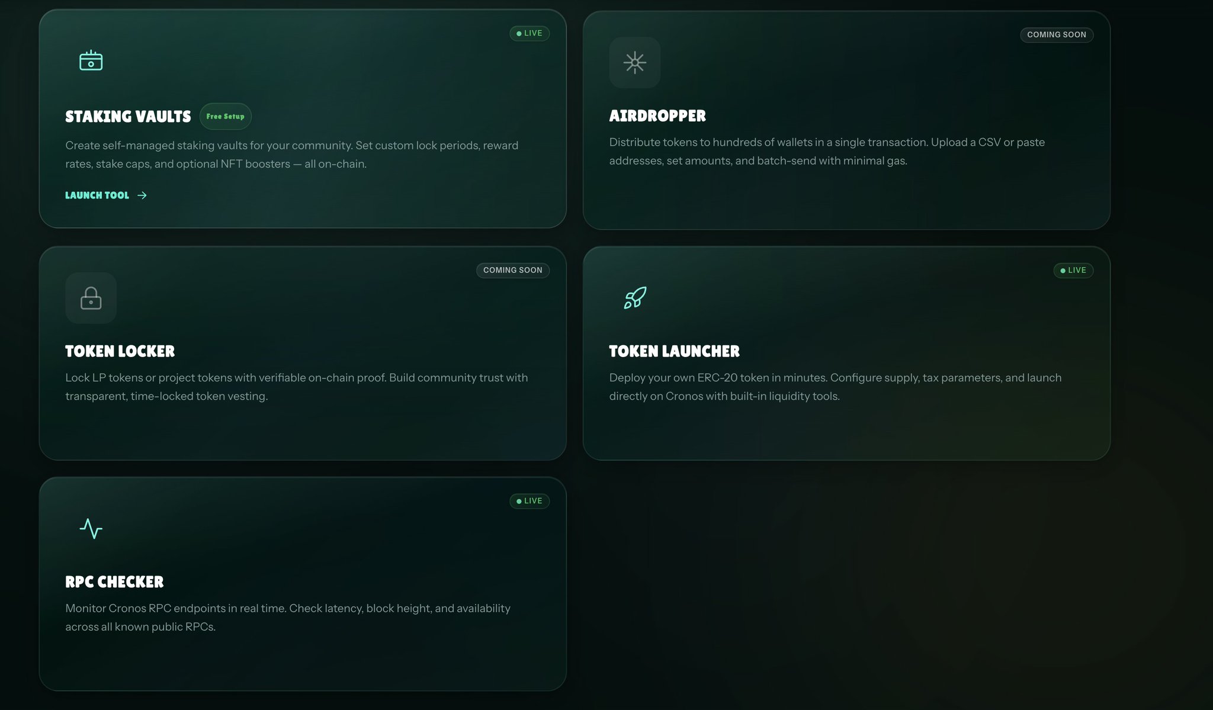Open the Token Launcher heading
Screen dimensions: 1213x710
674,352
